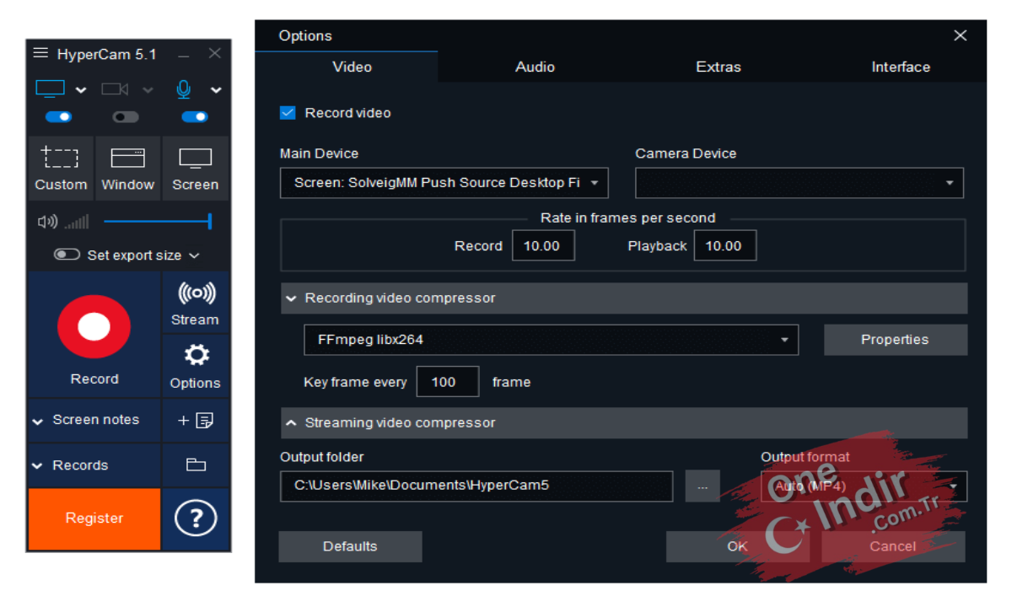This screenshot has width=1012, height=607.
Task: Select full Screen capture mode
Action: [x=196, y=168]
